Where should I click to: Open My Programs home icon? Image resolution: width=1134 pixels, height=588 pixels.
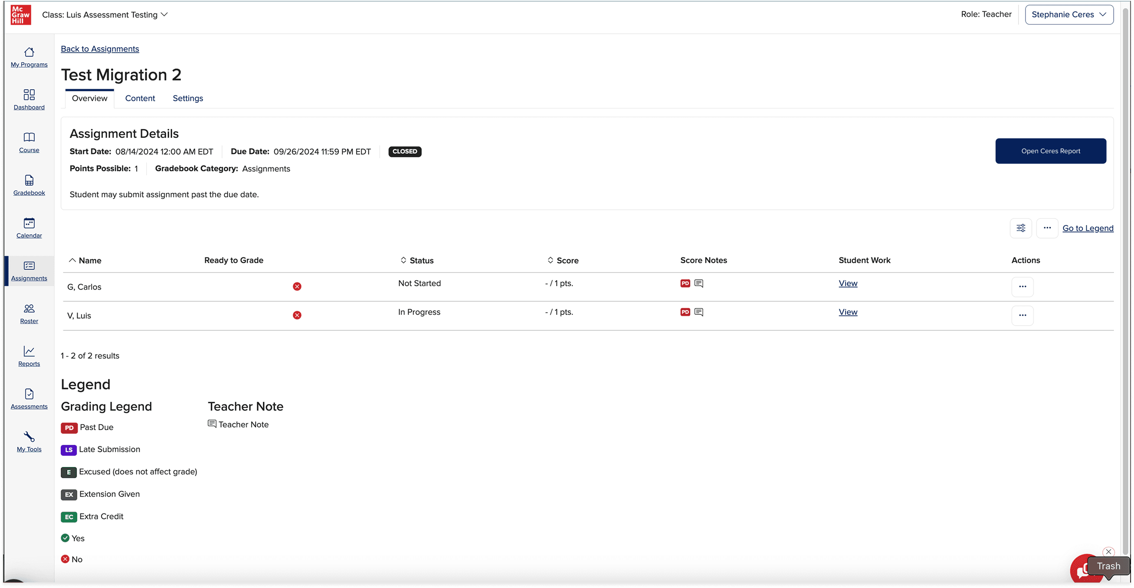point(29,52)
